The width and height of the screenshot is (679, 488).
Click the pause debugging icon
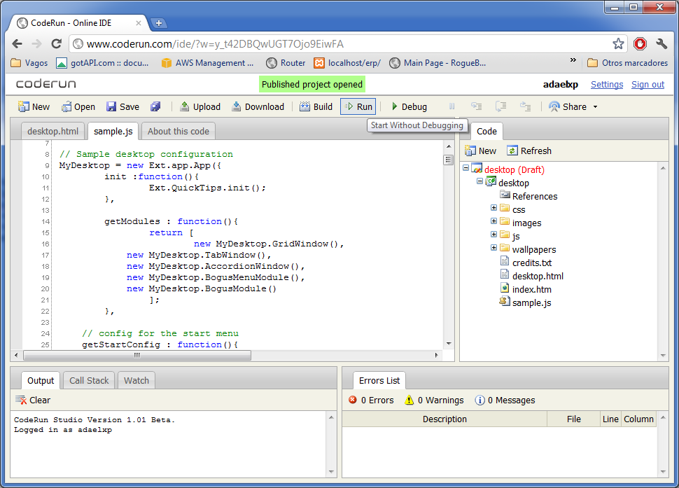[x=451, y=106]
